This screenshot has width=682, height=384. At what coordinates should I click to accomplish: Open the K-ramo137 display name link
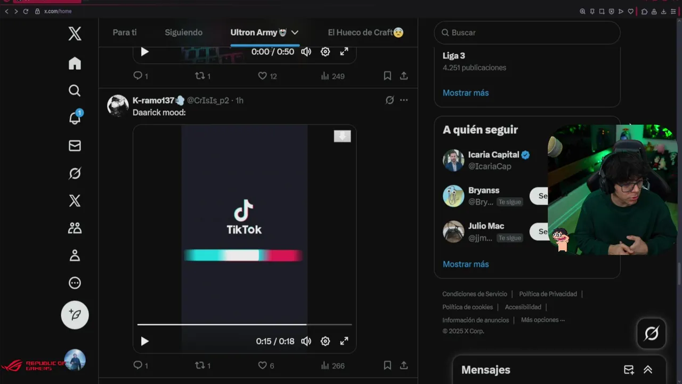click(158, 100)
